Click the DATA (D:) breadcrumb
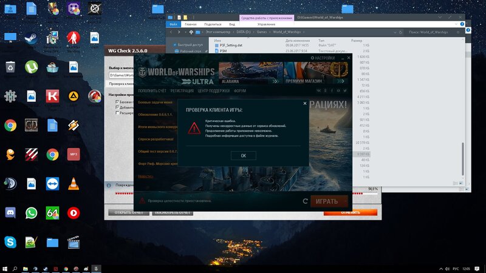Viewport: 486px width, 273px height. (x=244, y=32)
